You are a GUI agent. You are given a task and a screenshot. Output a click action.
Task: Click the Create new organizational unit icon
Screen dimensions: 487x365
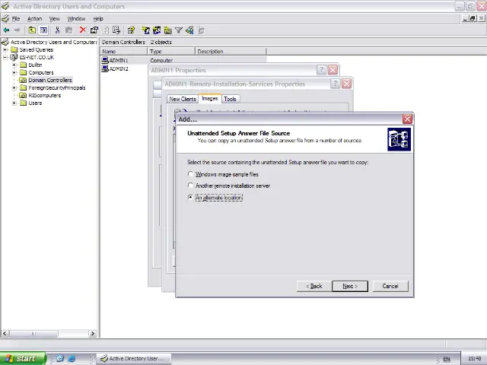[x=168, y=30]
